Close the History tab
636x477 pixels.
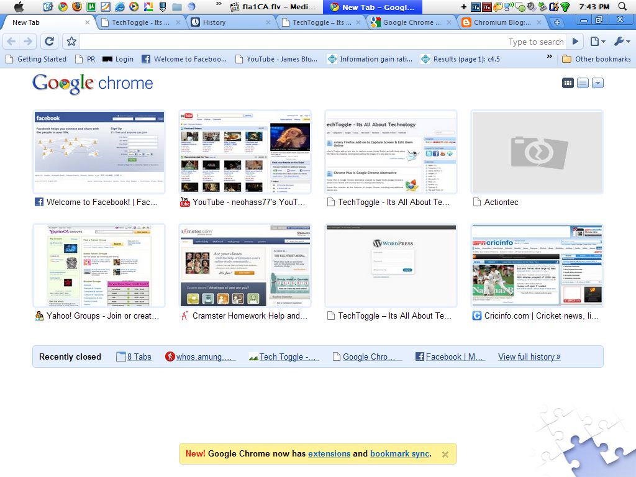(268, 23)
